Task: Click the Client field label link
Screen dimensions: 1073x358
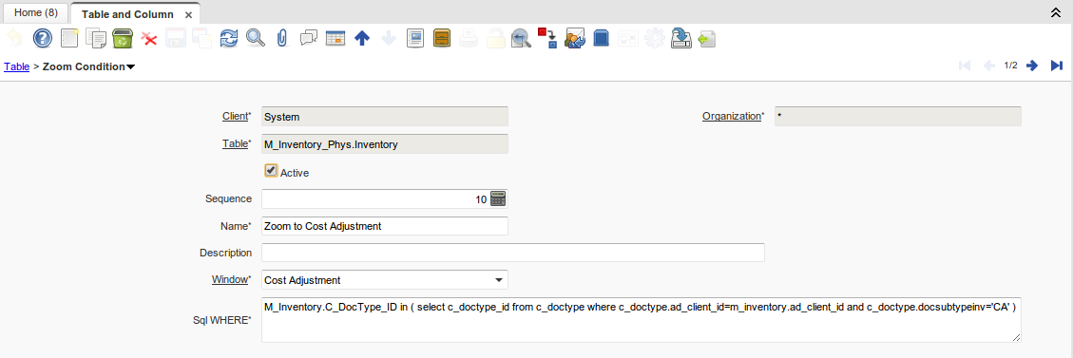Action: coord(235,116)
